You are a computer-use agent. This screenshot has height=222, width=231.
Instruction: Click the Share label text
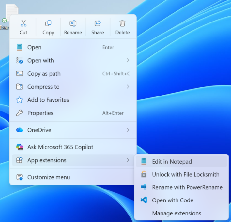pos(98,32)
